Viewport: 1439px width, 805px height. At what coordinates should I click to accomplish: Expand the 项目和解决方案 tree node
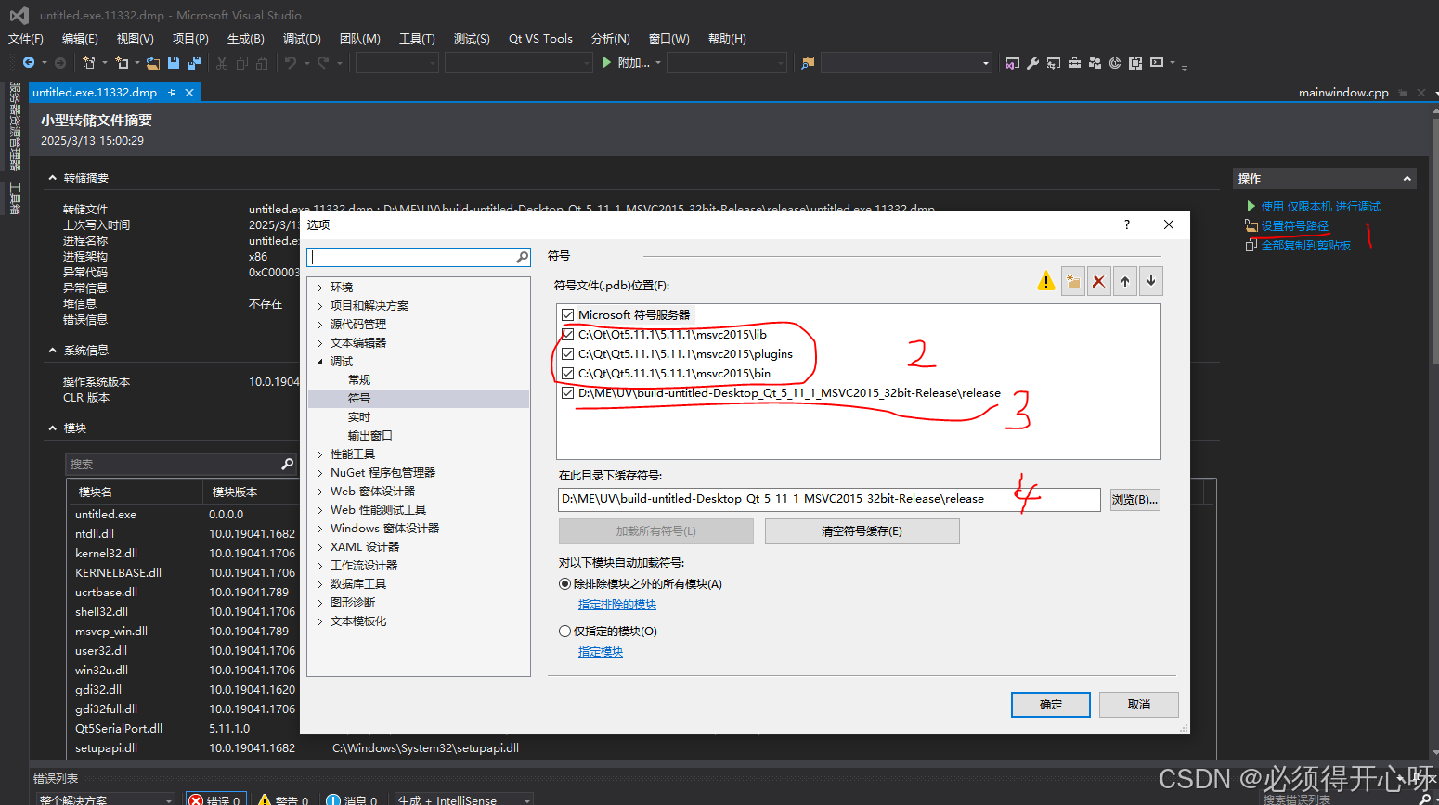tap(319, 306)
